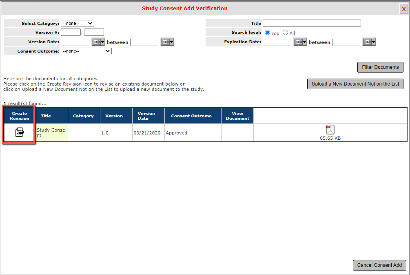This screenshot has width=410, height=275.
Task: Click the View Document column header
Action: point(237,116)
